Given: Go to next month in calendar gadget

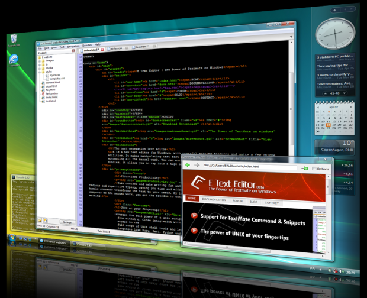Looking at the screenshot, I should click(x=351, y=107).
